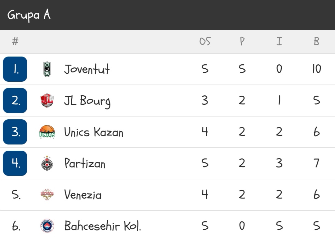Click the Grupa A header title
Screen dimensions: 335x238
pos(29,15)
